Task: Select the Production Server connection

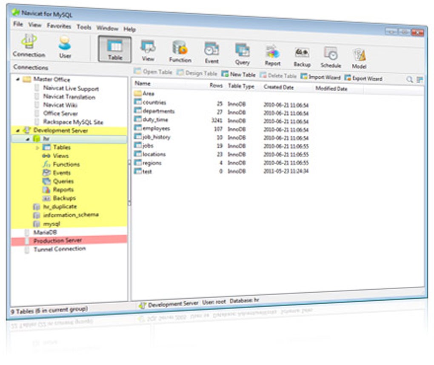Action: tap(69, 240)
